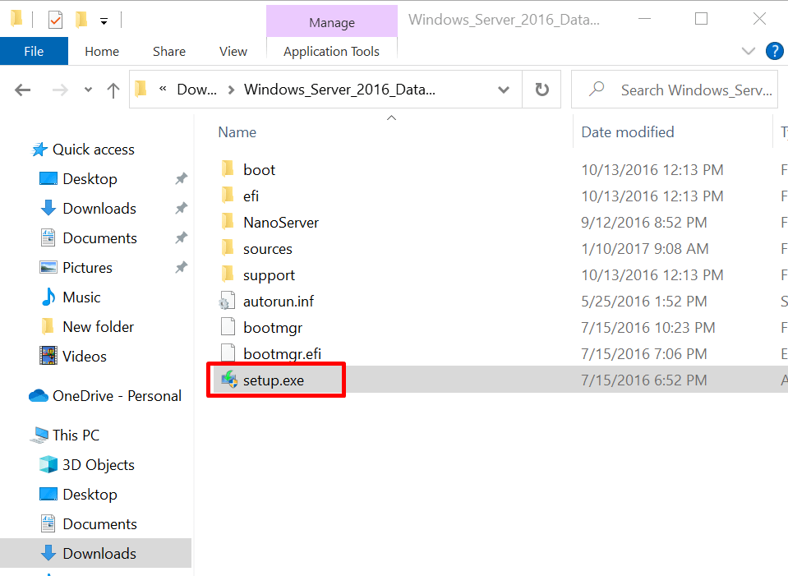
Task: Click the 3D Objects cube icon
Action: (48, 464)
